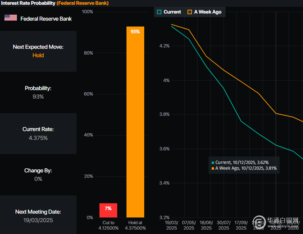Click the 60% bar chart axis label
This screenshot has width=303, height=234.
tap(88, 94)
